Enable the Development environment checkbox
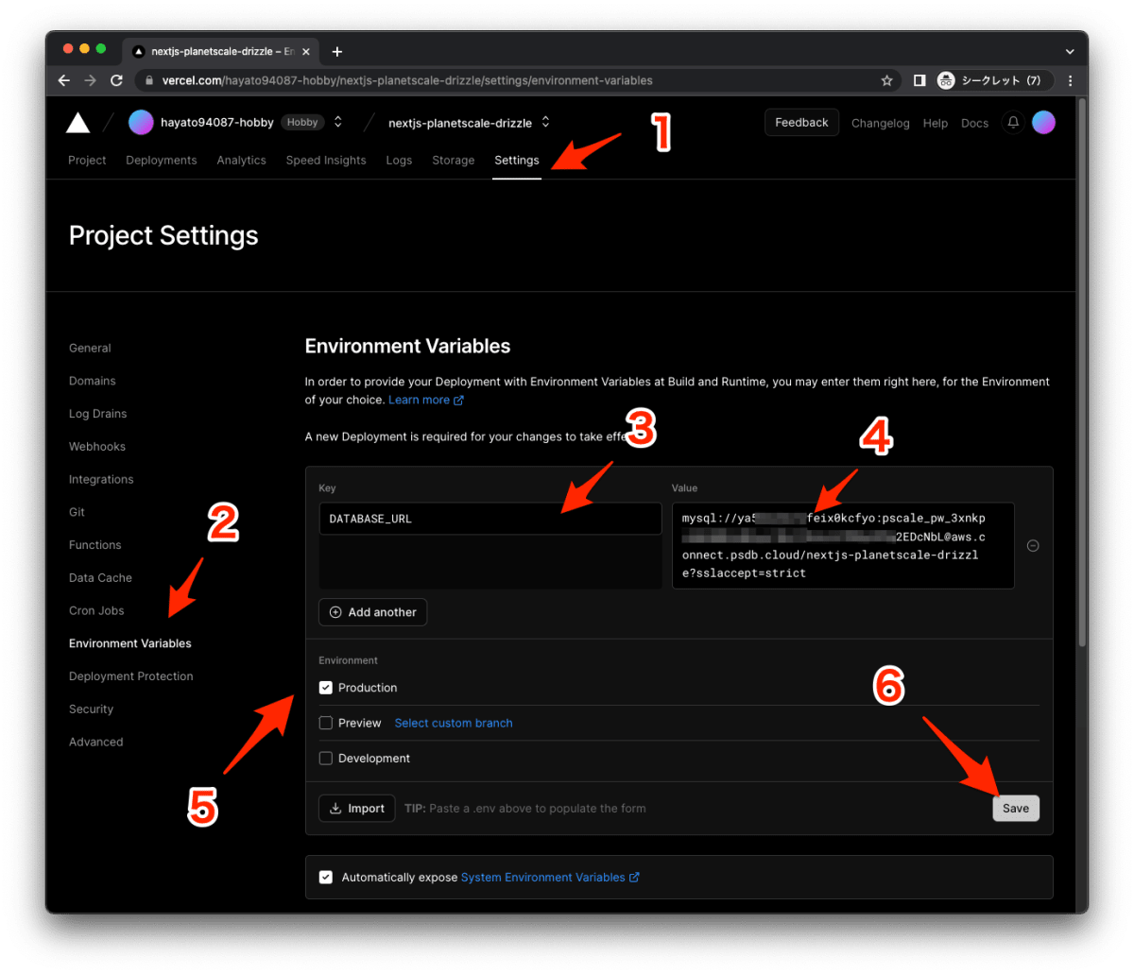Screen dimensions: 1134x974 click(326, 758)
